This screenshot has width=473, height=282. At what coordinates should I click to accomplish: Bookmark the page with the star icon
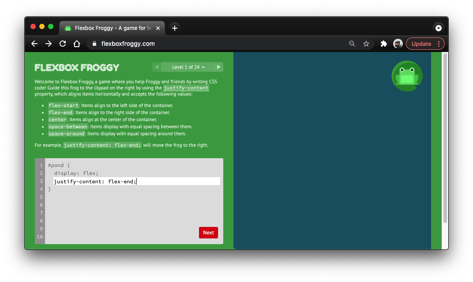point(366,44)
